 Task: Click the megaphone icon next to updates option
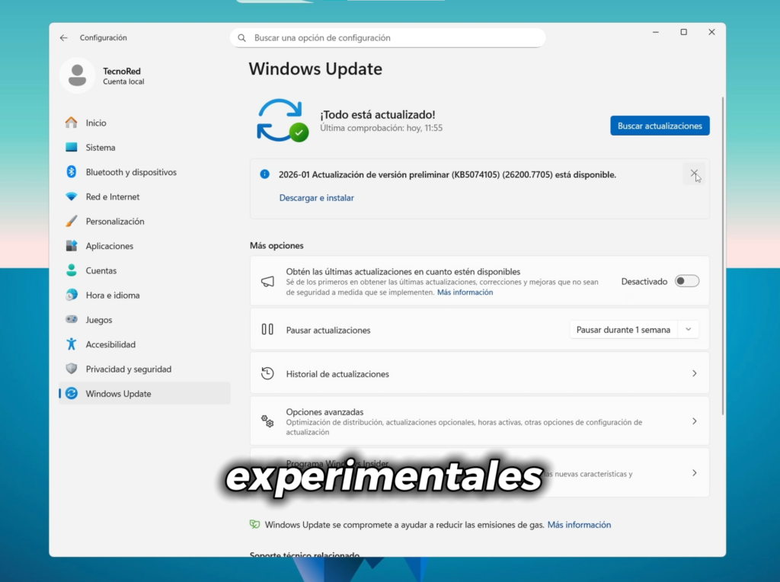[267, 281]
